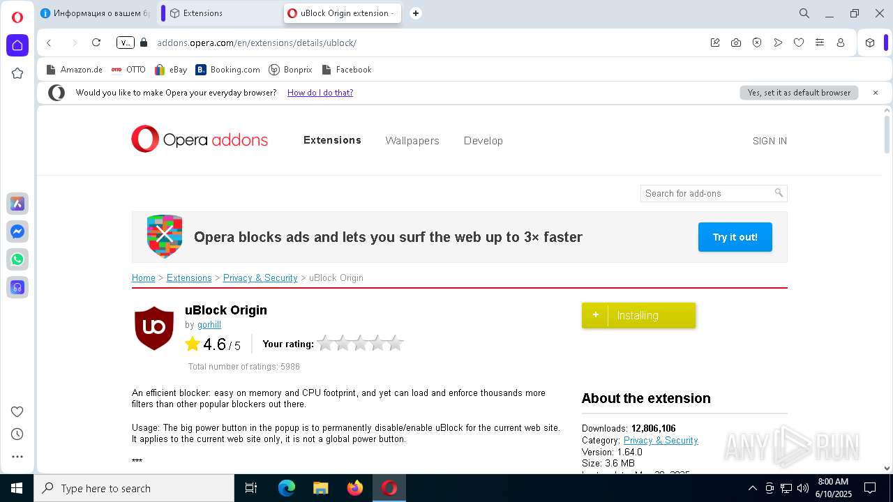Click the lock site-info icon
893x502 pixels.
144,43
